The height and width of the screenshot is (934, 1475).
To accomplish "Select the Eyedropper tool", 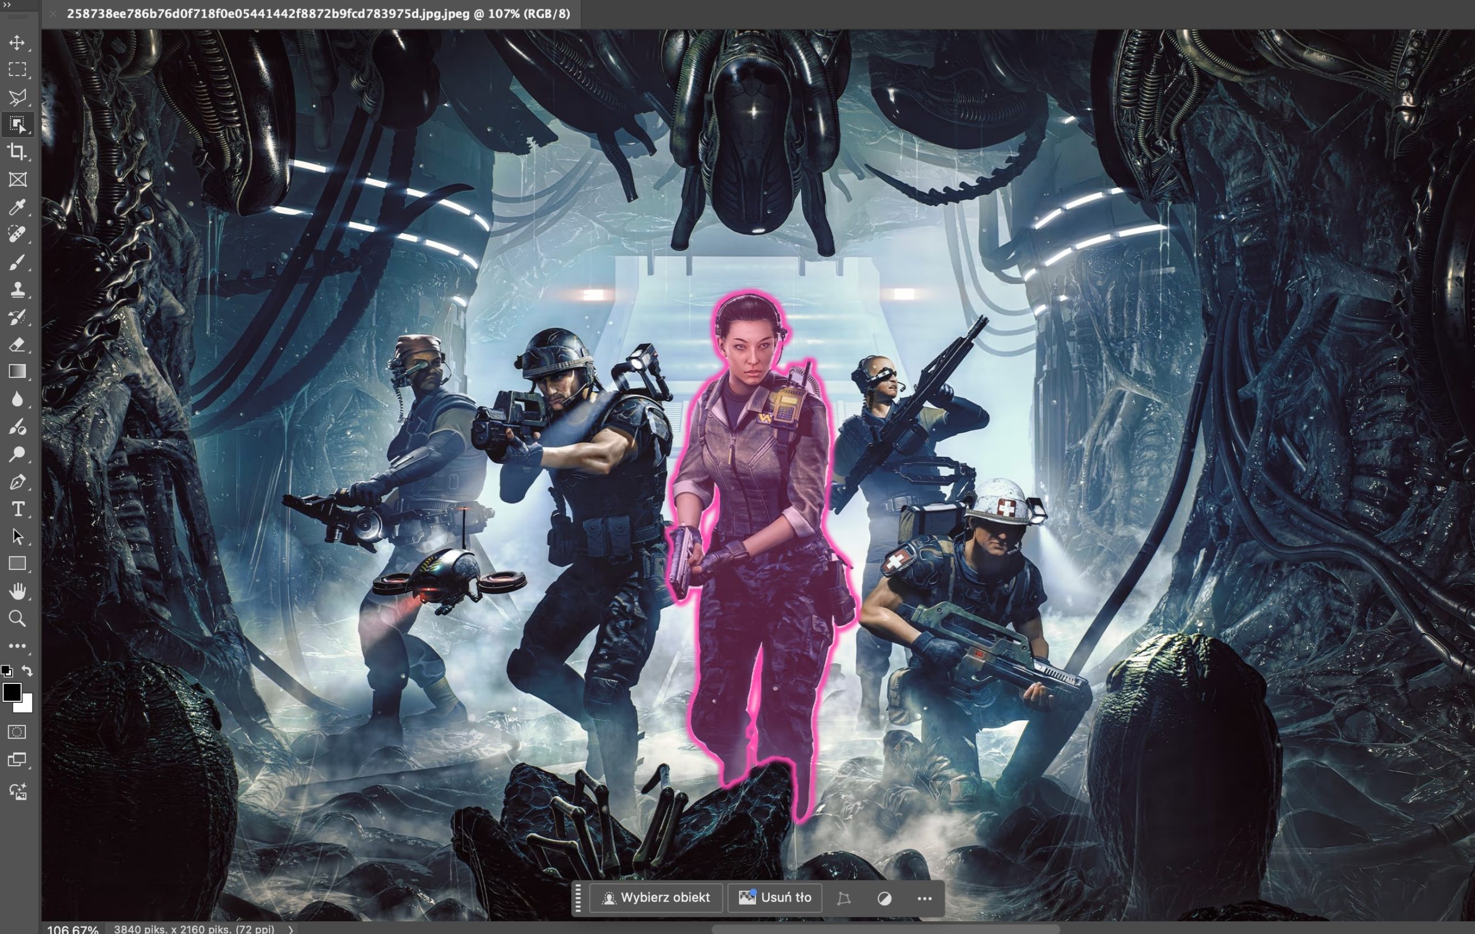I will pyautogui.click(x=17, y=207).
